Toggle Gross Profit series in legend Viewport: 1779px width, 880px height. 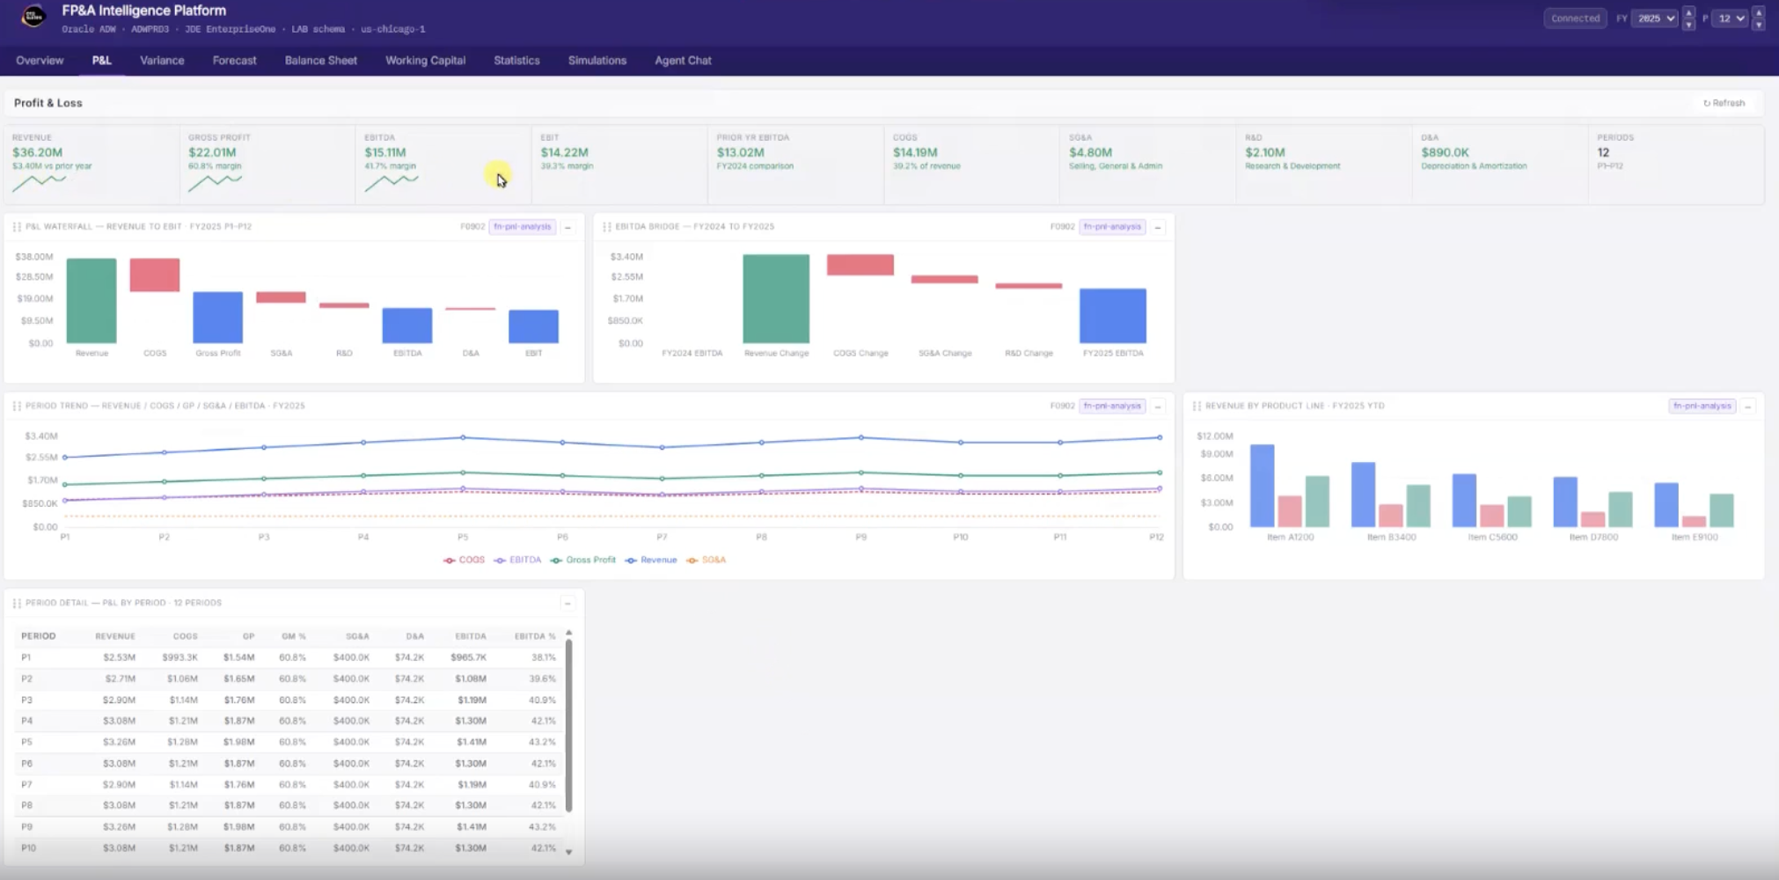pyautogui.click(x=583, y=561)
